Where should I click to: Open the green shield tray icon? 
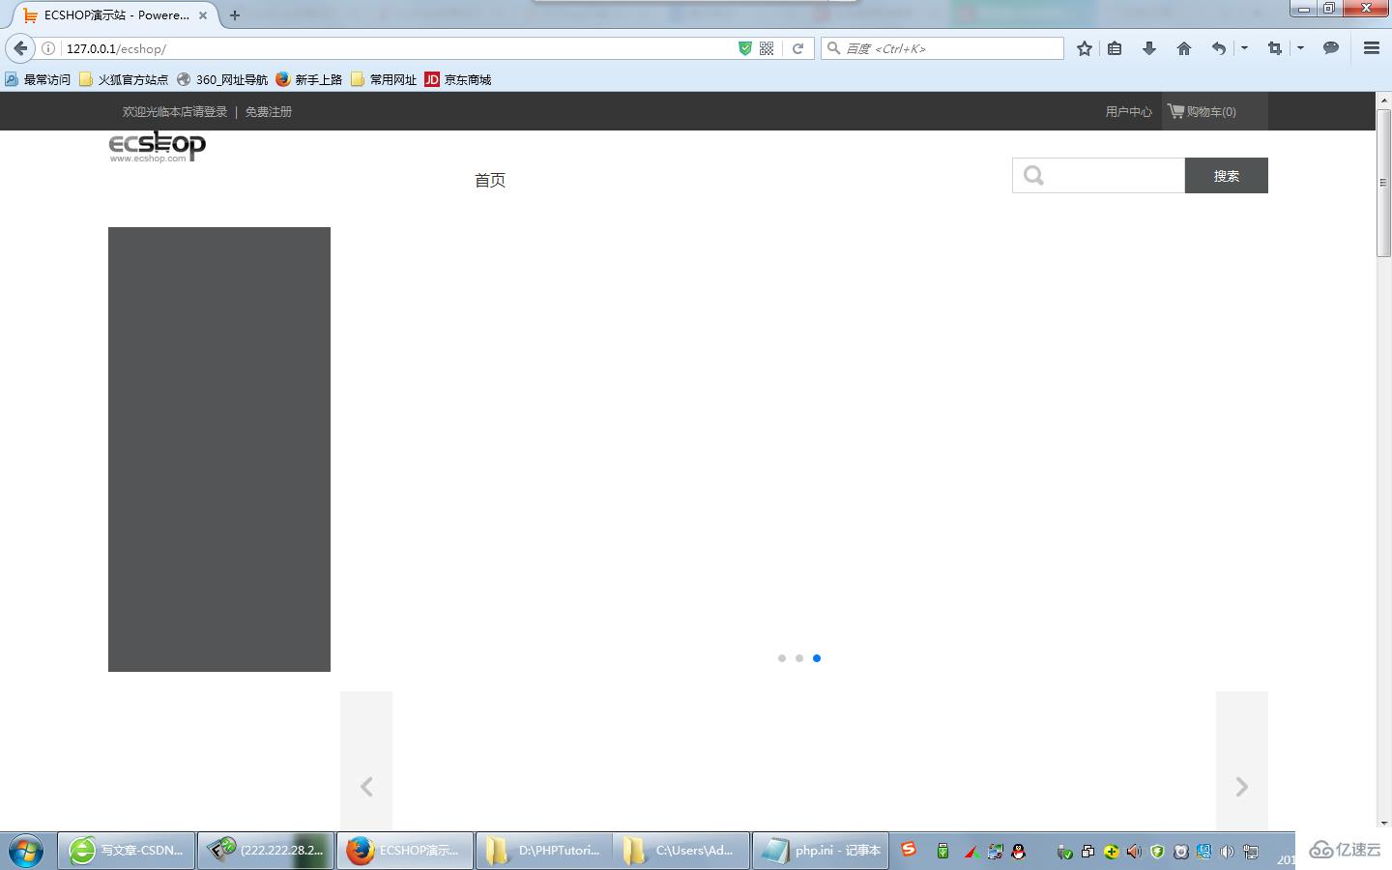[x=1157, y=852]
